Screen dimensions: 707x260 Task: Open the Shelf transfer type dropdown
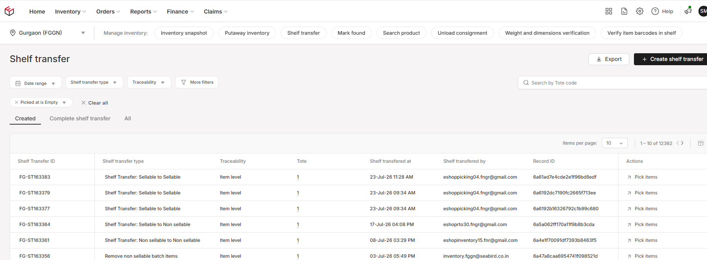94,82
